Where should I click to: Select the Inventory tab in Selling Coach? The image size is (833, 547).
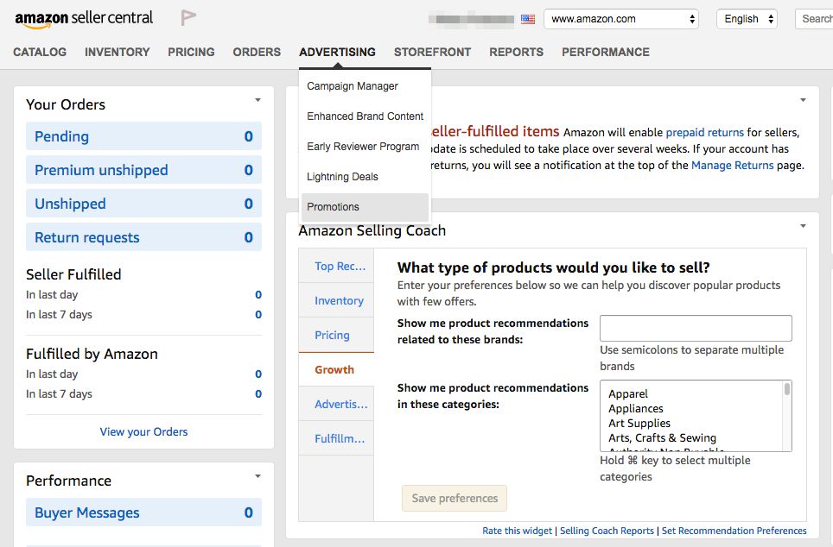tap(337, 300)
